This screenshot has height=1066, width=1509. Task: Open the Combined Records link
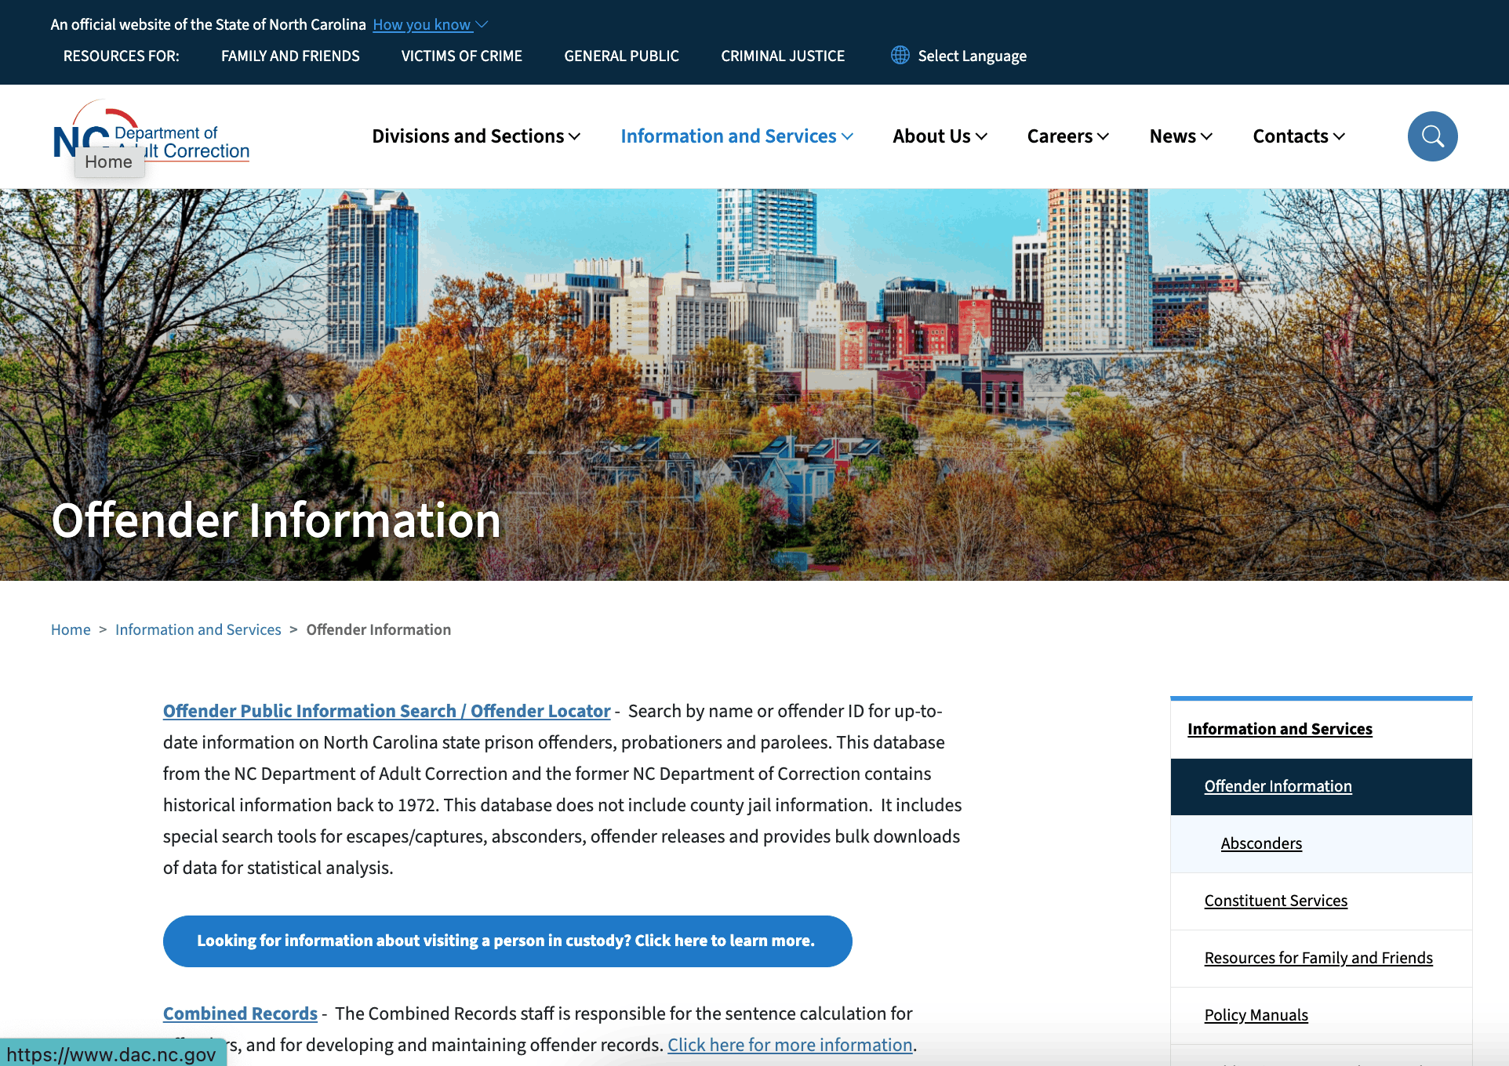coord(239,1013)
